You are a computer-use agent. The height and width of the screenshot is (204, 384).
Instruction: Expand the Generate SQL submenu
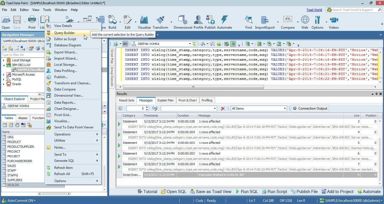pos(73,161)
